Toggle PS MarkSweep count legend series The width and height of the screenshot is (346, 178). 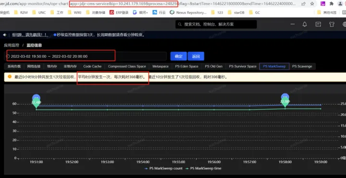pyautogui.click(x=163, y=168)
